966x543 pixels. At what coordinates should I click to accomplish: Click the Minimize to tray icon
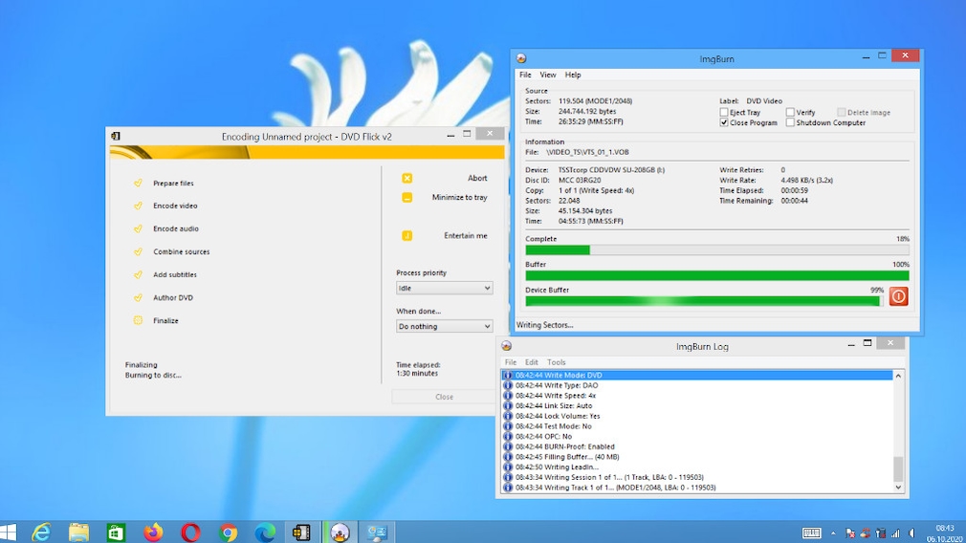pos(407,198)
